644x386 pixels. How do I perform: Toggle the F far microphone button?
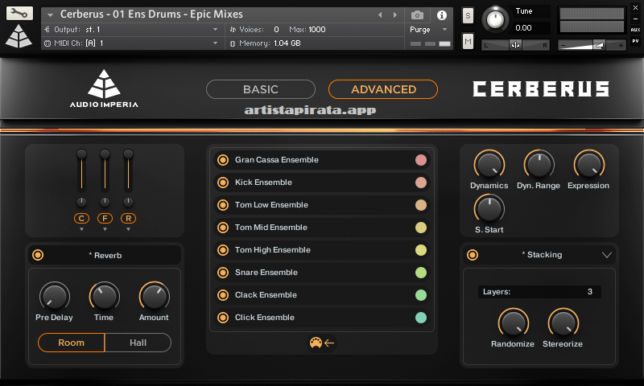105,219
